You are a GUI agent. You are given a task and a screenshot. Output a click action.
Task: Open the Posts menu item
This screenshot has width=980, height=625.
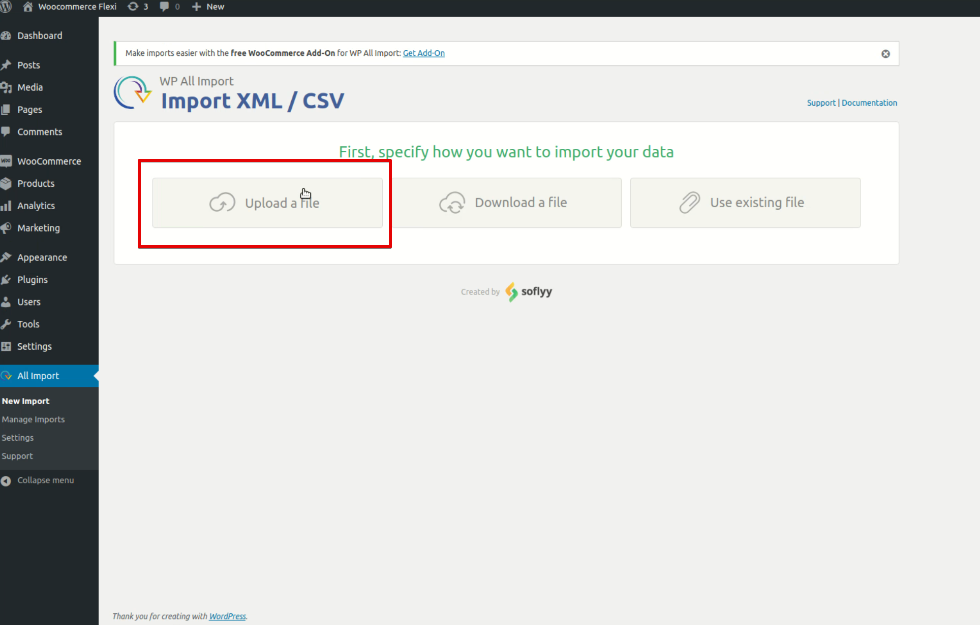coord(28,65)
